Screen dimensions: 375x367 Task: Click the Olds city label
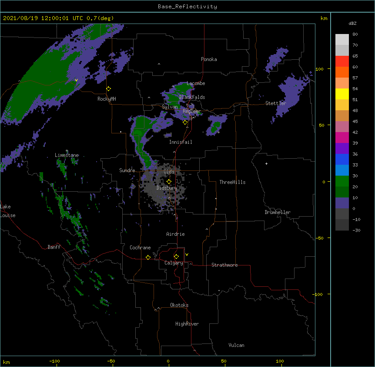169,172
